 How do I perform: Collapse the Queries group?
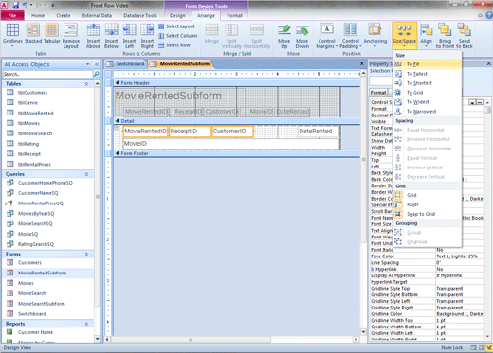click(x=86, y=174)
